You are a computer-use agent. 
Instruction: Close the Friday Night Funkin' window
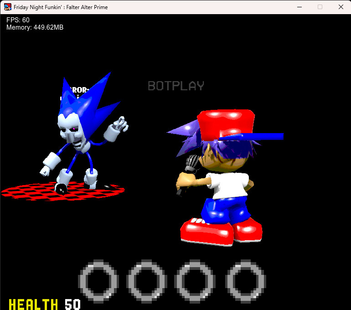pos(341,7)
